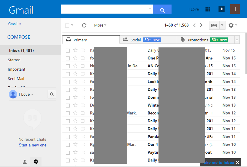Viewport: 247px width, 167px height.
Task: Open the Starred folder
Action: click(x=14, y=60)
